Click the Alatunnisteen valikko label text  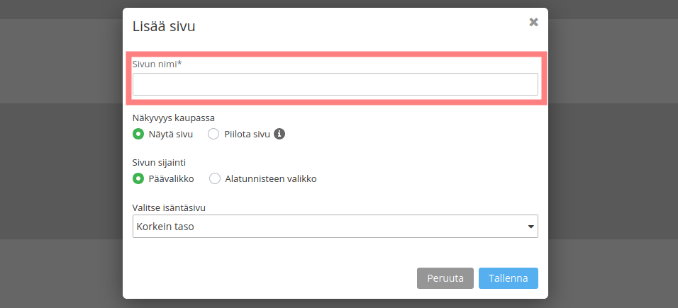coord(271,178)
